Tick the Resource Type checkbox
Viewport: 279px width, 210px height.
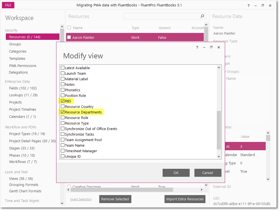pyautogui.click(x=63, y=123)
